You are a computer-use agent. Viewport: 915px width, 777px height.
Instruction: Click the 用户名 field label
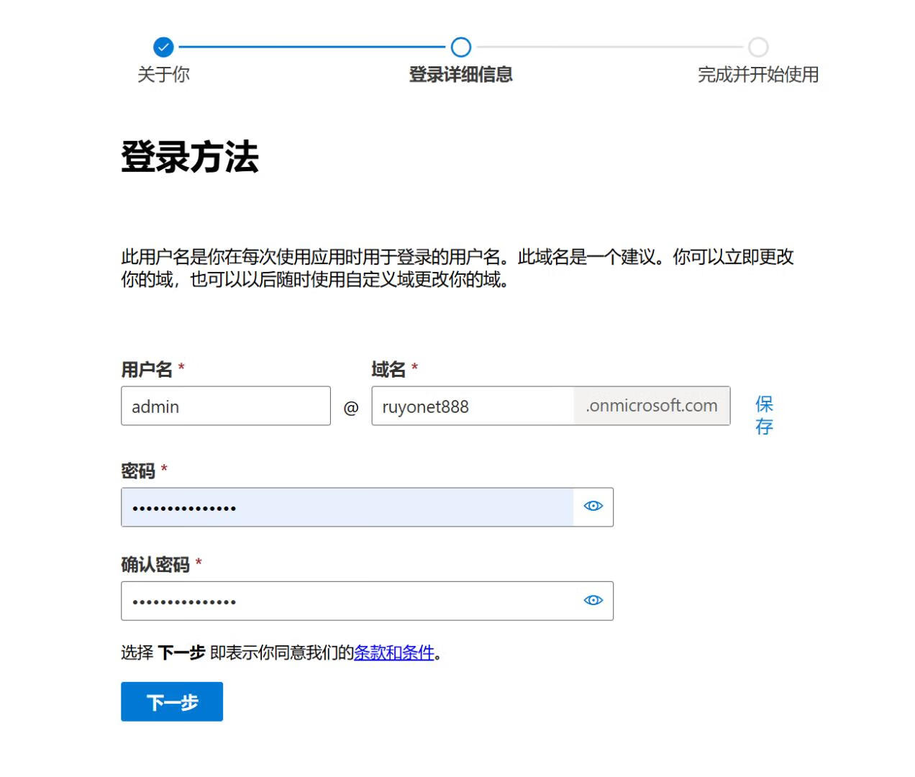tap(147, 370)
